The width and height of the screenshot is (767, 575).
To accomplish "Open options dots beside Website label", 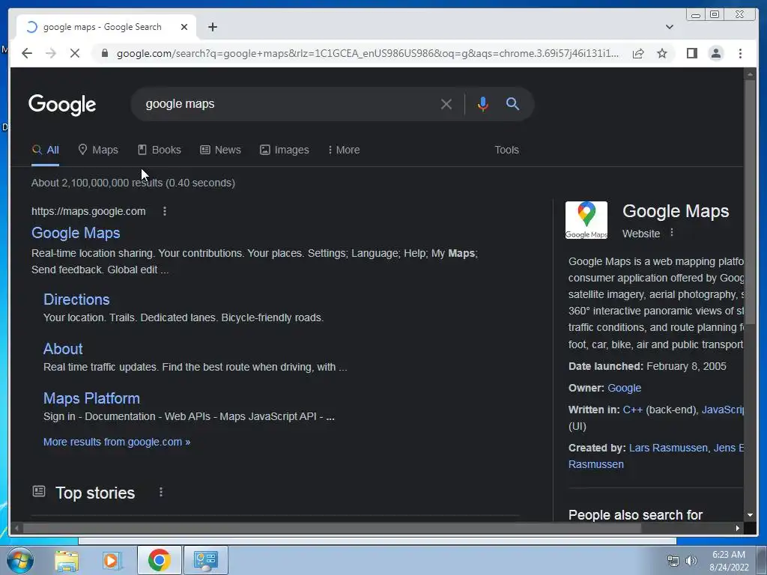I will click(x=672, y=233).
